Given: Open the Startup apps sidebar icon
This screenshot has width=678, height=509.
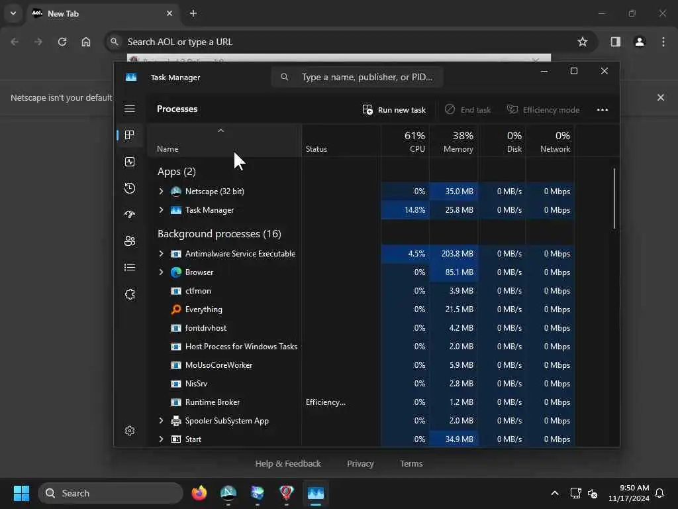Looking at the screenshot, I should [x=130, y=215].
